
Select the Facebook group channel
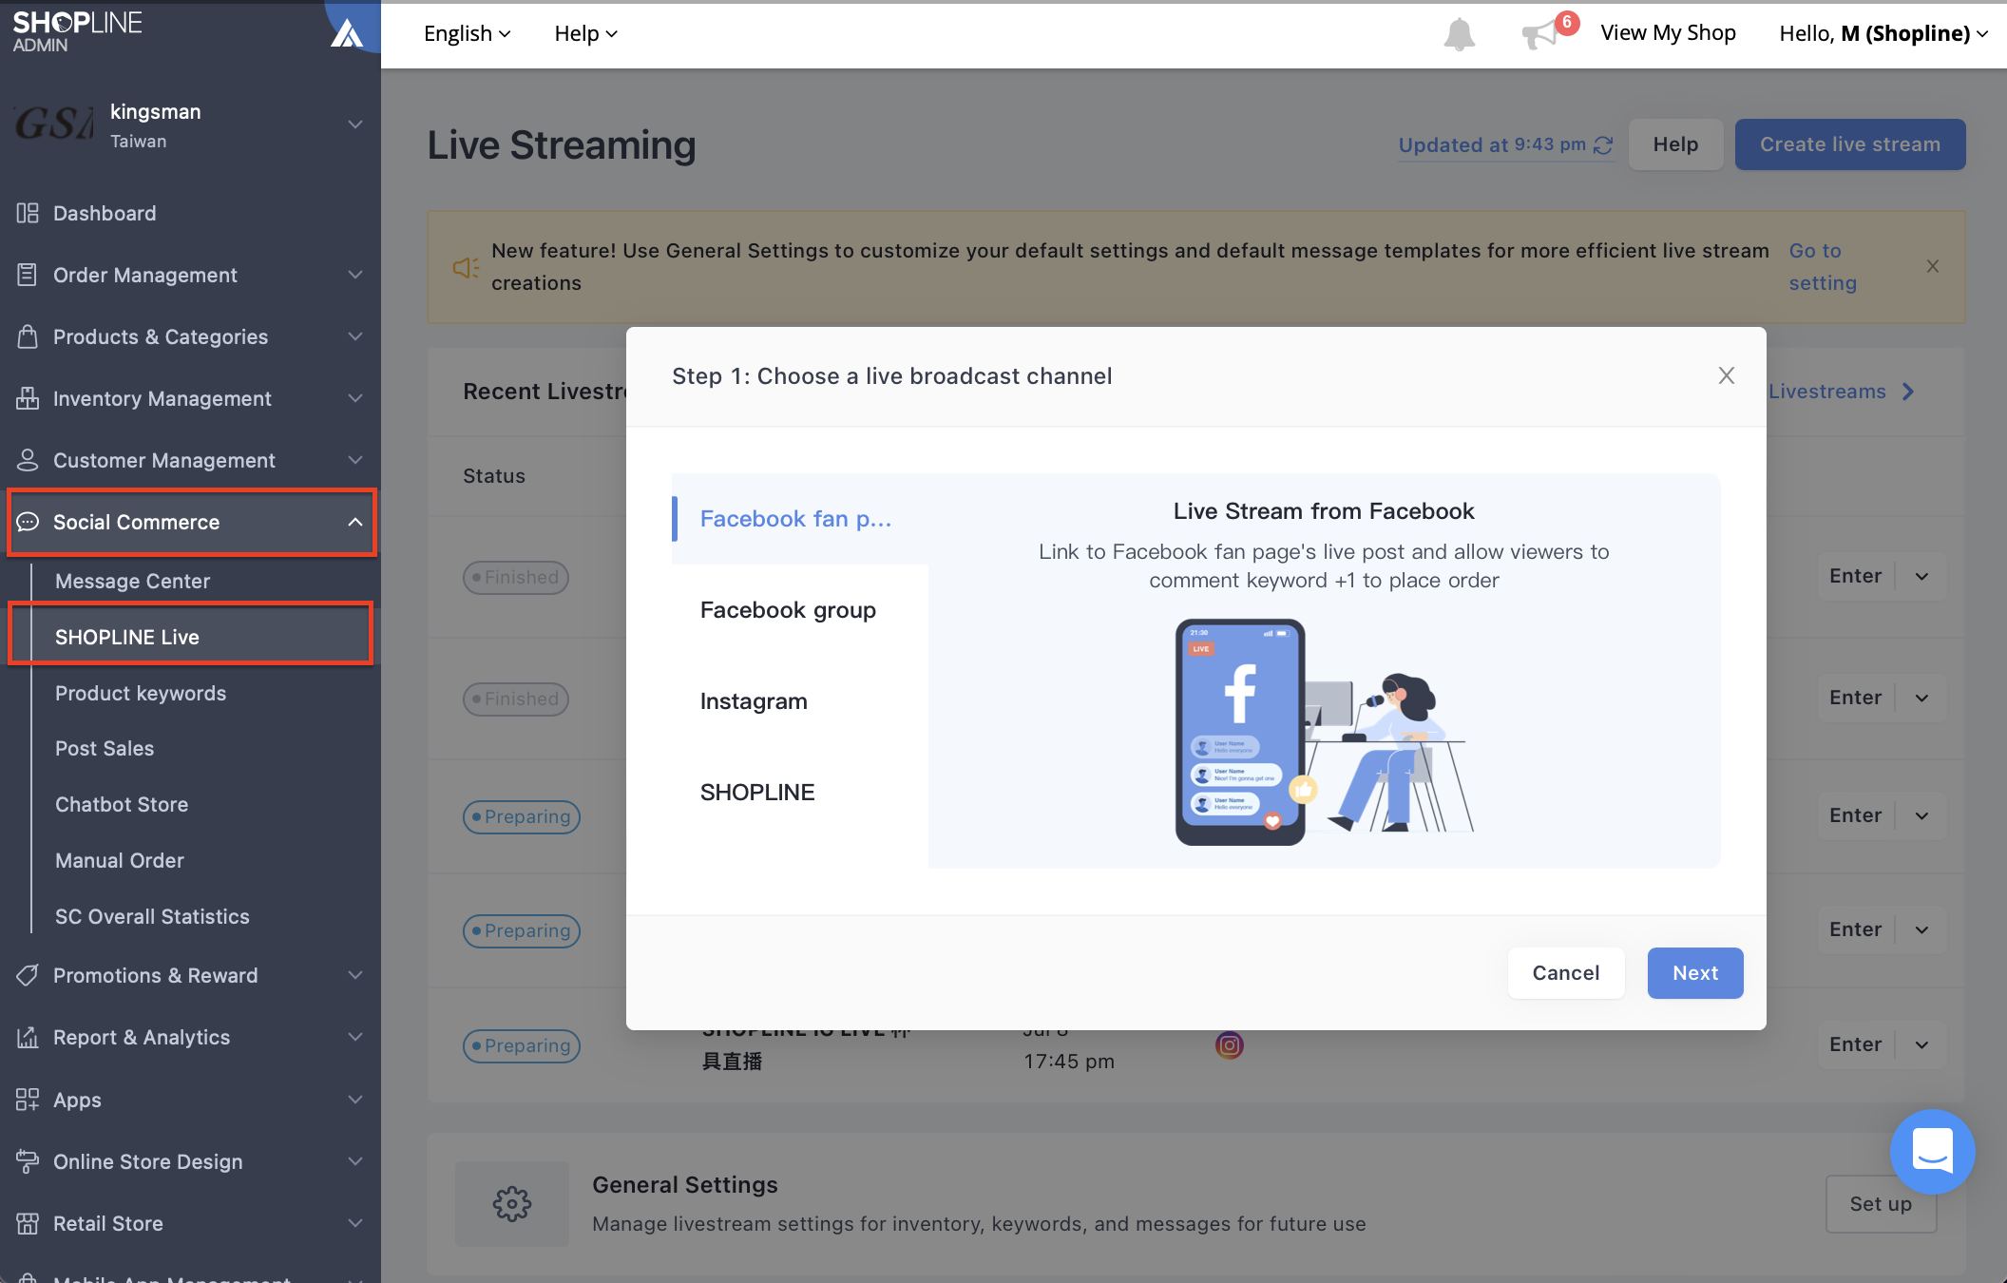pos(800,610)
